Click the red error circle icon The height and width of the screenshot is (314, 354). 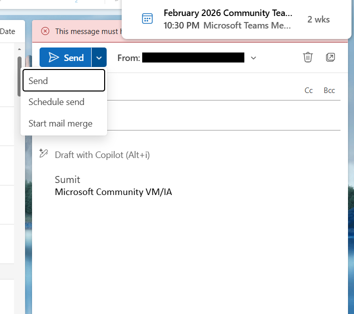tap(45, 31)
